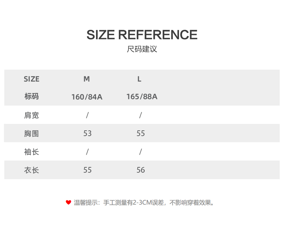Click the 160/84A size code
The image size is (284, 237).
[87, 97]
